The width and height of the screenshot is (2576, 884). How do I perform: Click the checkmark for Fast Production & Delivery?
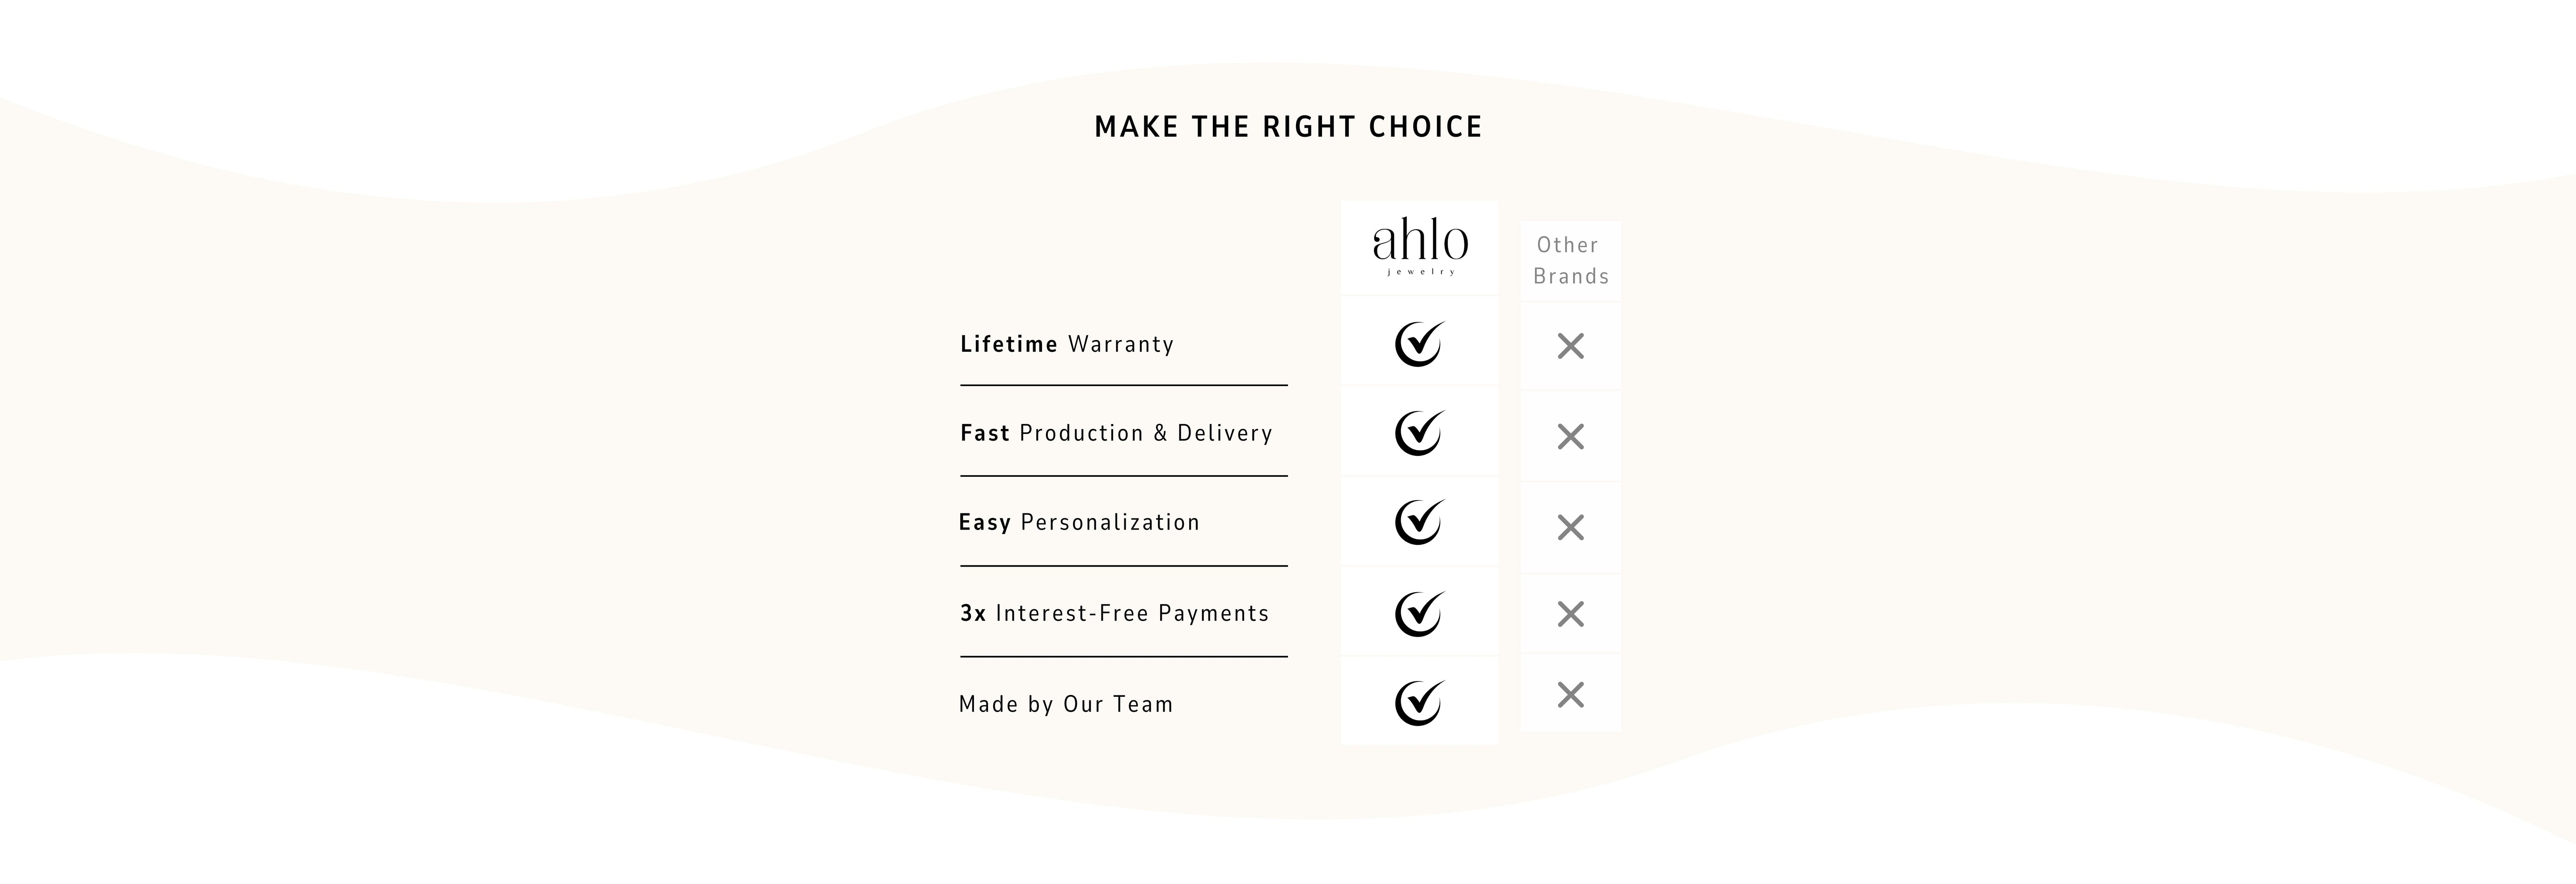[x=1420, y=433]
